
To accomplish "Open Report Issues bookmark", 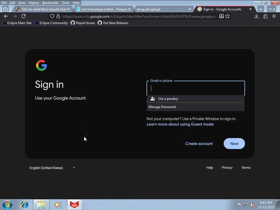I will coord(83,23).
